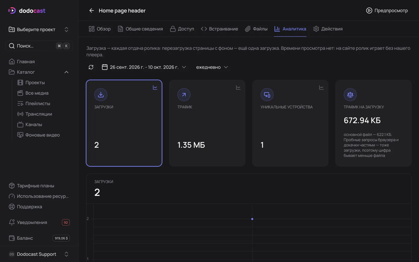Collapse the Каталог section chevron
The height and width of the screenshot is (262, 419).
67,72
